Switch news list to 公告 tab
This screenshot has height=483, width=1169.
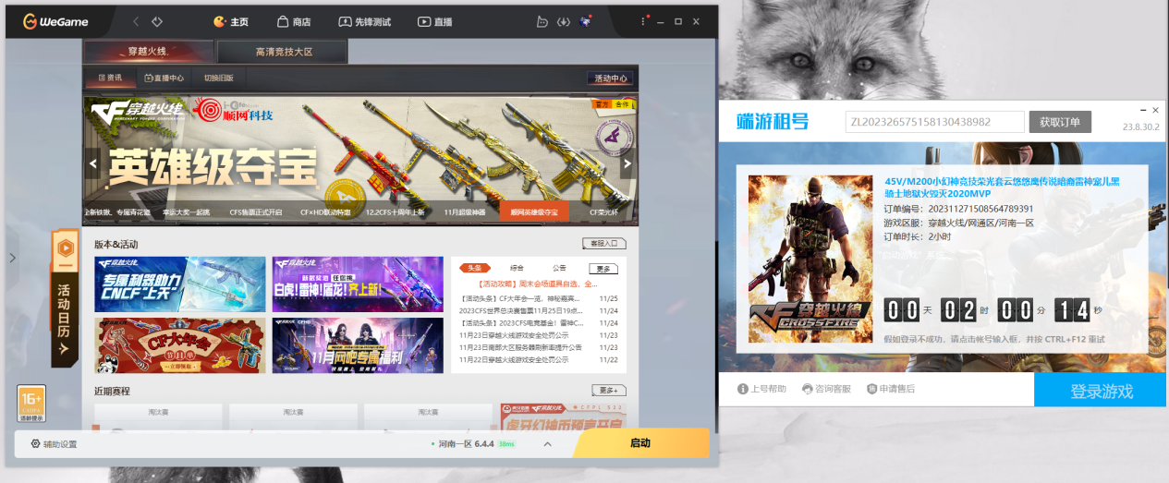(x=559, y=268)
